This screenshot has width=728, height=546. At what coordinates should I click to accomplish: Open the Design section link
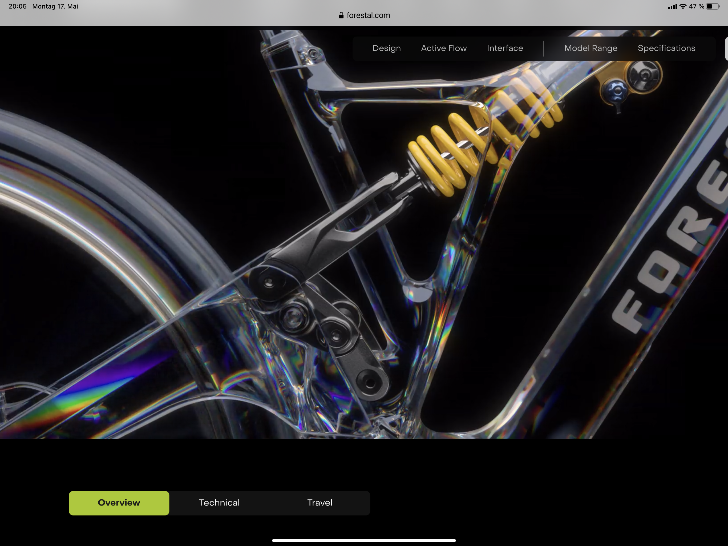point(386,48)
